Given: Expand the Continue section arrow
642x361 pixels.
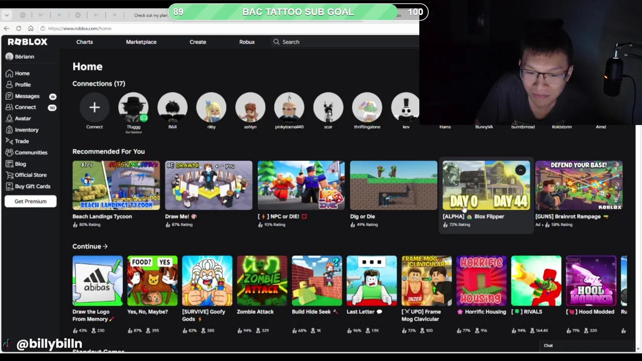Looking at the screenshot, I should (x=105, y=247).
